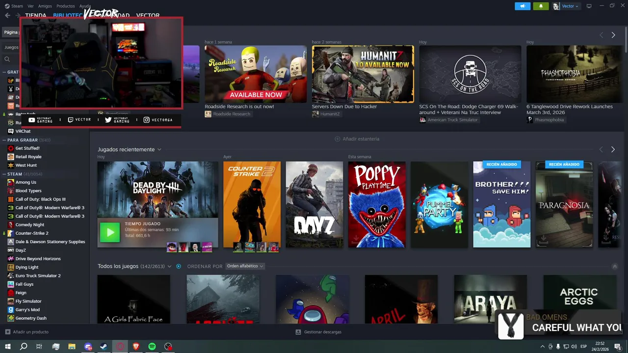Click the Windows Start button
628x353 pixels.
[x=7, y=346]
